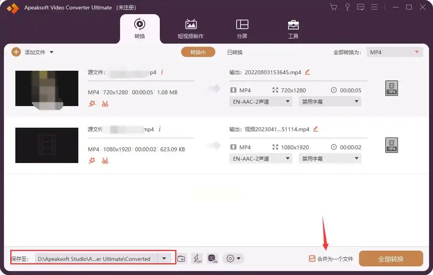Image resolution: width=433 pixels, height=275 pixels.
Task: Click output duration 00:00:05
Action: click(350, 90)
